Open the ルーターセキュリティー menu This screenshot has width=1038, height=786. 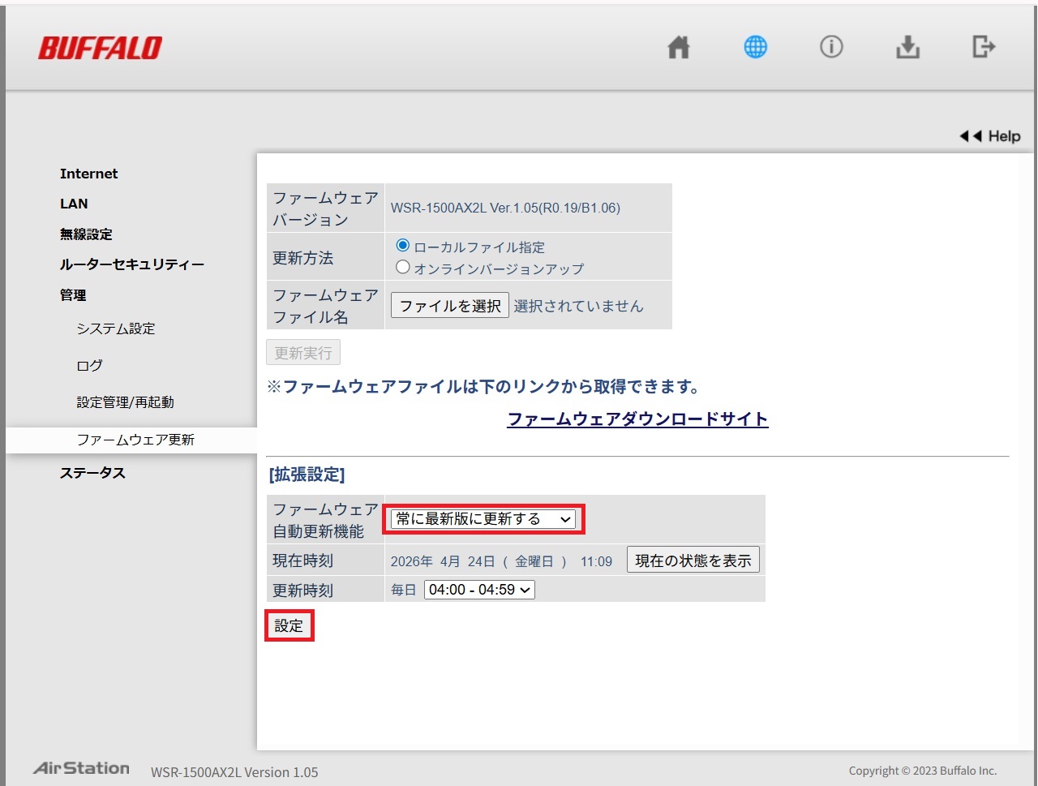132,264
